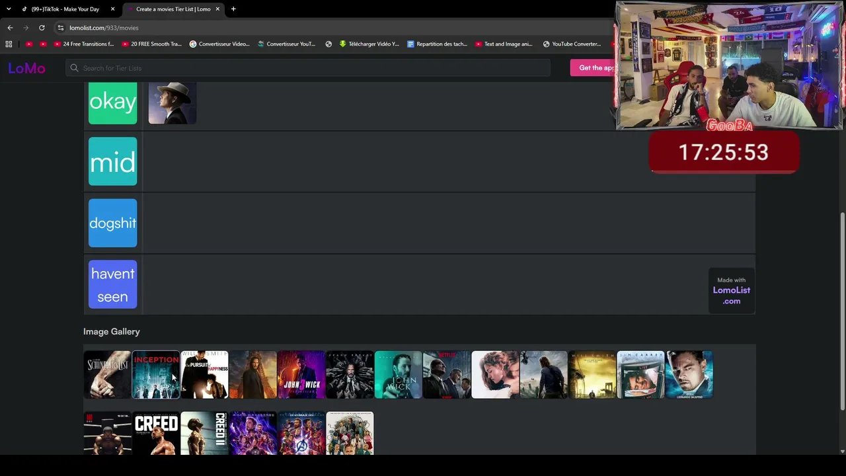The height and width of the screenshot is (476, 846).
Task: Close the Lomo tier list tab
Action: click(217, 9)
